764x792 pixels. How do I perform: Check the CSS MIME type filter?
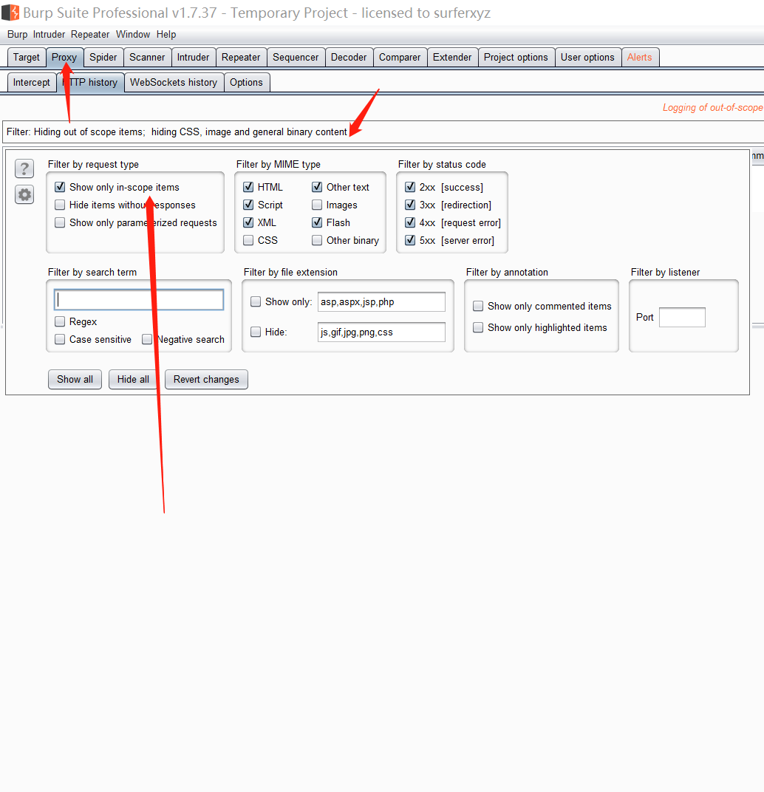[248, 240]
